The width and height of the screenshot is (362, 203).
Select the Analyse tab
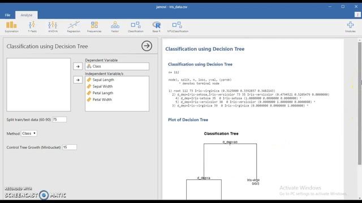pyautogui.click(x=27, y=15)
